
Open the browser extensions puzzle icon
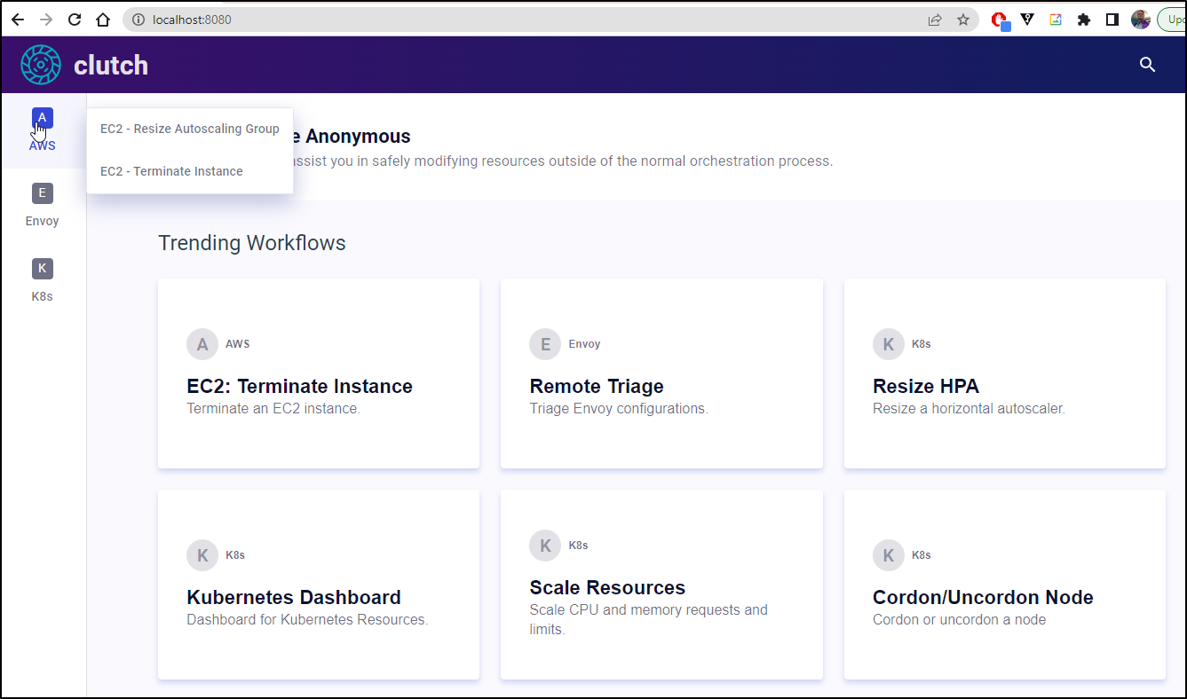(1083, 20)
